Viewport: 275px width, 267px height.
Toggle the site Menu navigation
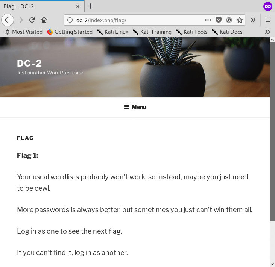click(x=135, y=107)
